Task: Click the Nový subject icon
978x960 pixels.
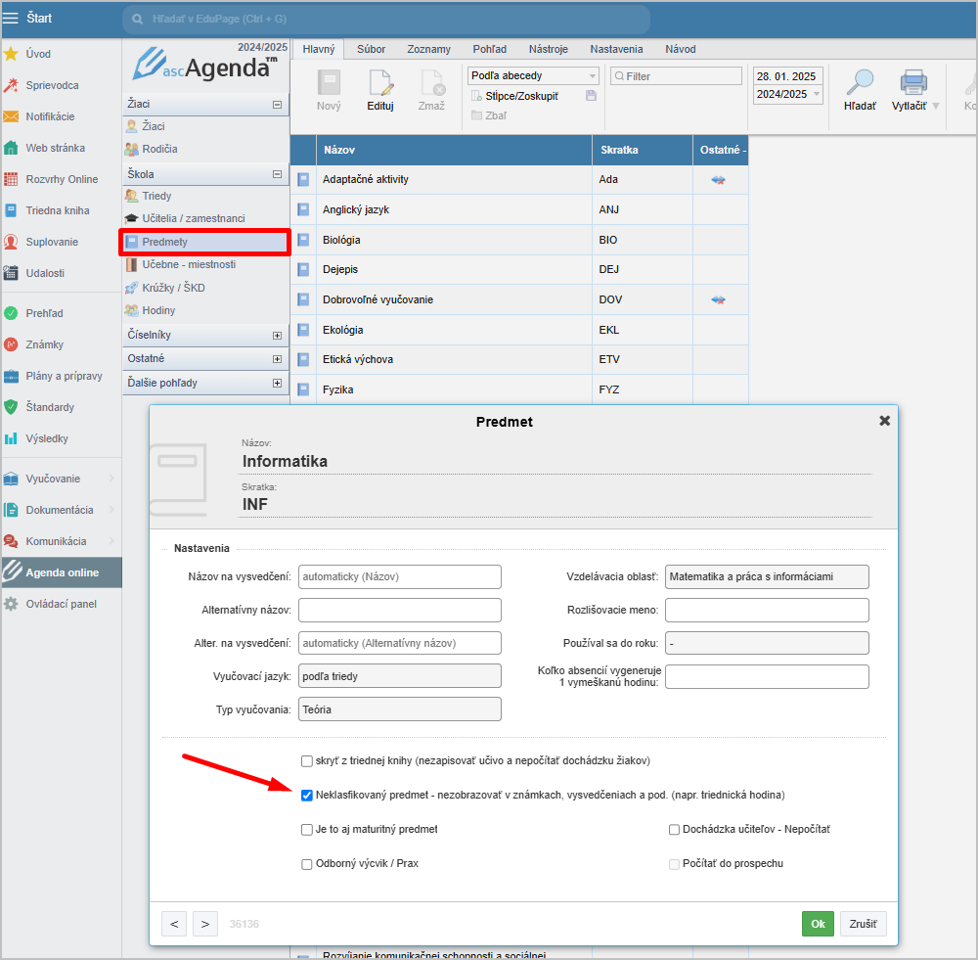Action: click(x=329, y=84)
